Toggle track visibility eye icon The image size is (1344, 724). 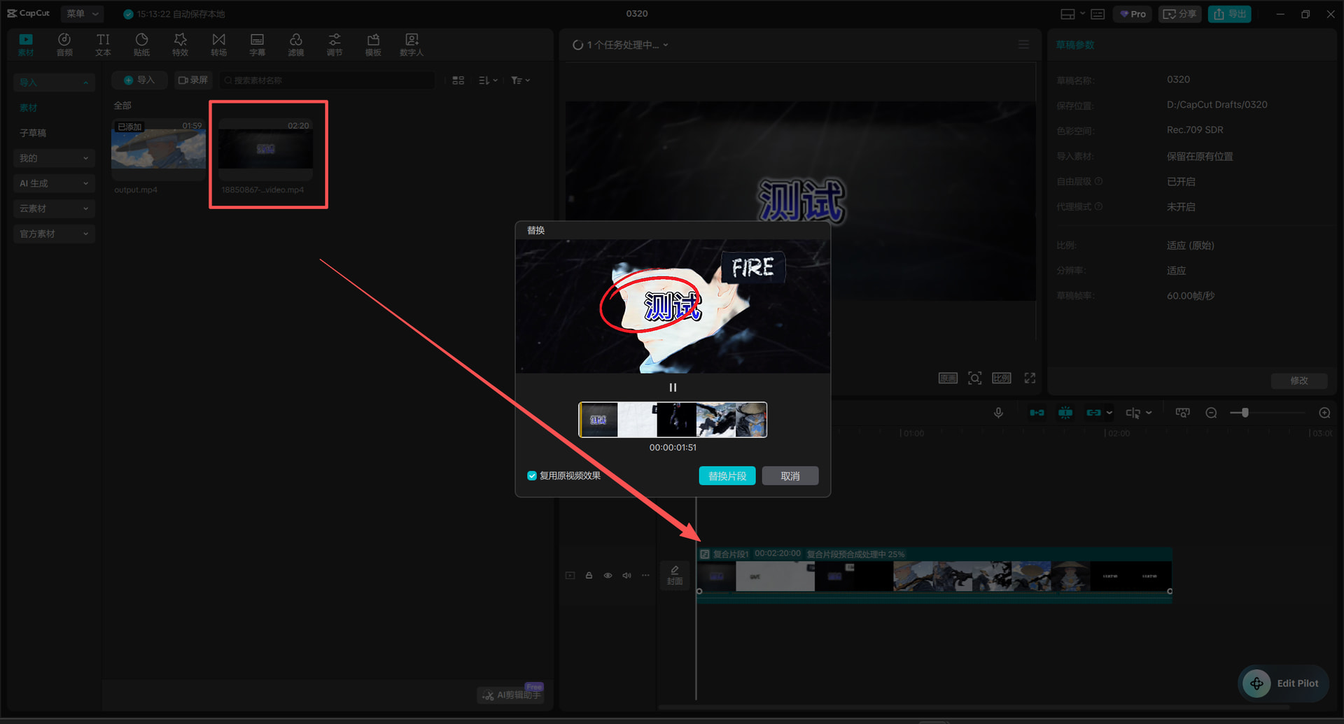pyautogui.click(x=608, y=576)
